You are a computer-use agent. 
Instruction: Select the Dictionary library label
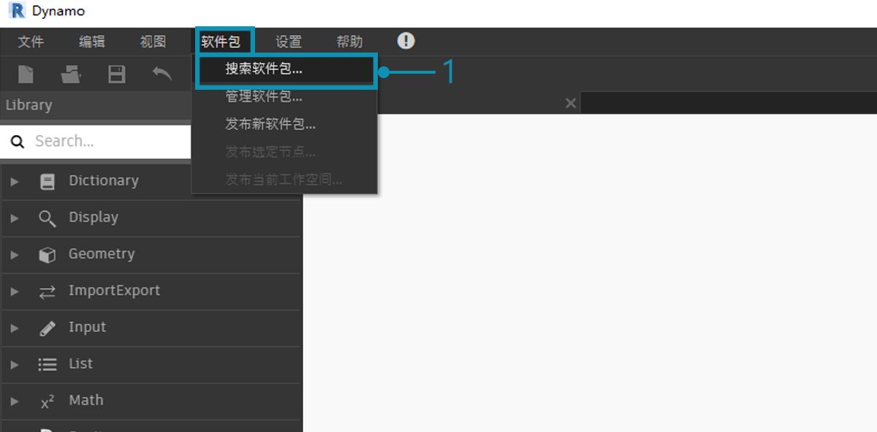(x=103, y=180)
